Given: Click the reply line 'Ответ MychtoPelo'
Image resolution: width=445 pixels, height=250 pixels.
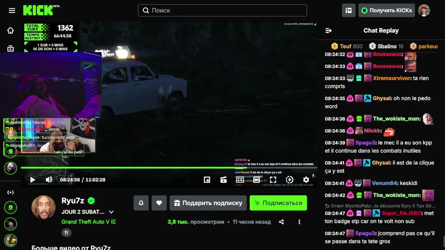Looking at the screenshot, I should [x=380, y=206].
